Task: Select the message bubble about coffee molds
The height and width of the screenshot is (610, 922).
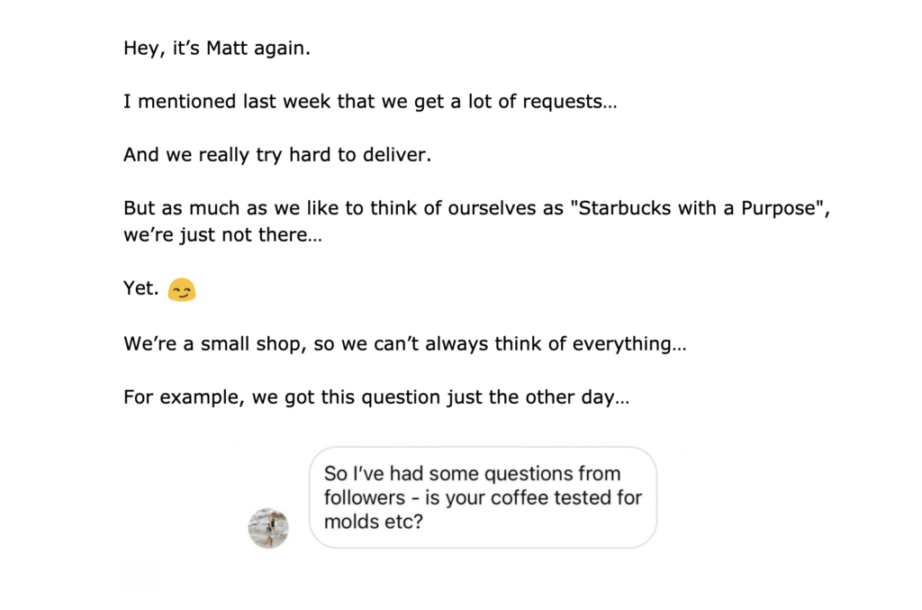Action: coord(483,497)
